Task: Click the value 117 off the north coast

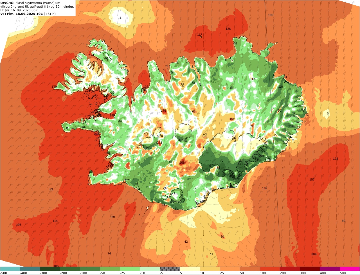Action: pos(200,35)
